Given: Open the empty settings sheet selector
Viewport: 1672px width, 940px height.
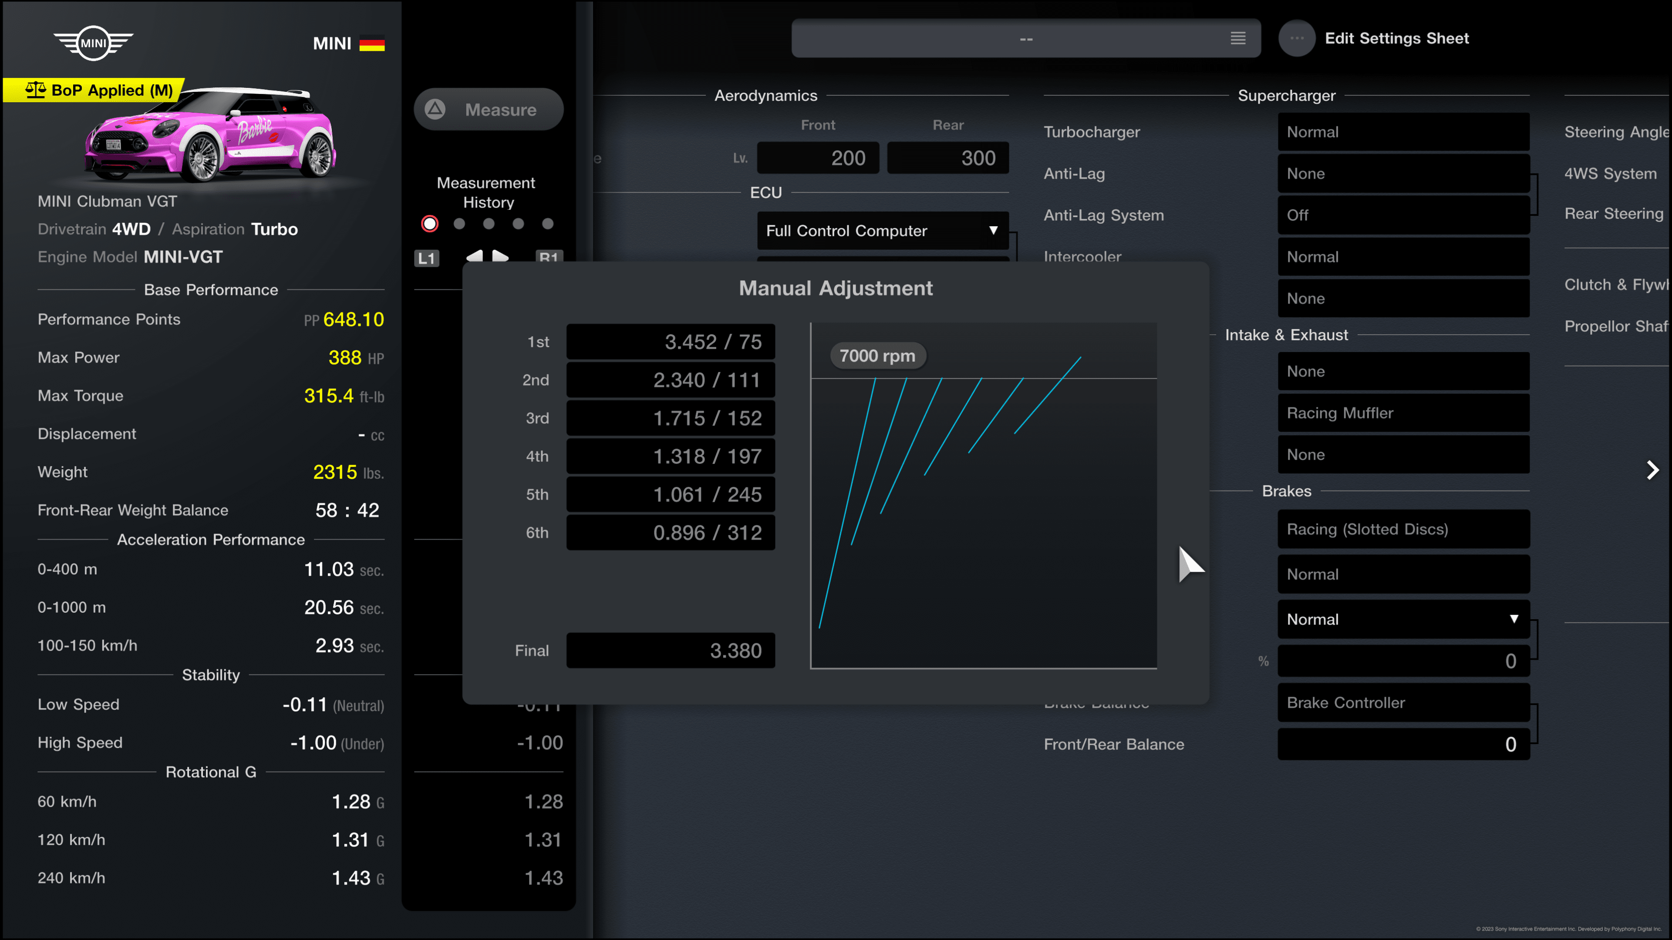Looking at the screenshot, I should tap(1025, 38).
